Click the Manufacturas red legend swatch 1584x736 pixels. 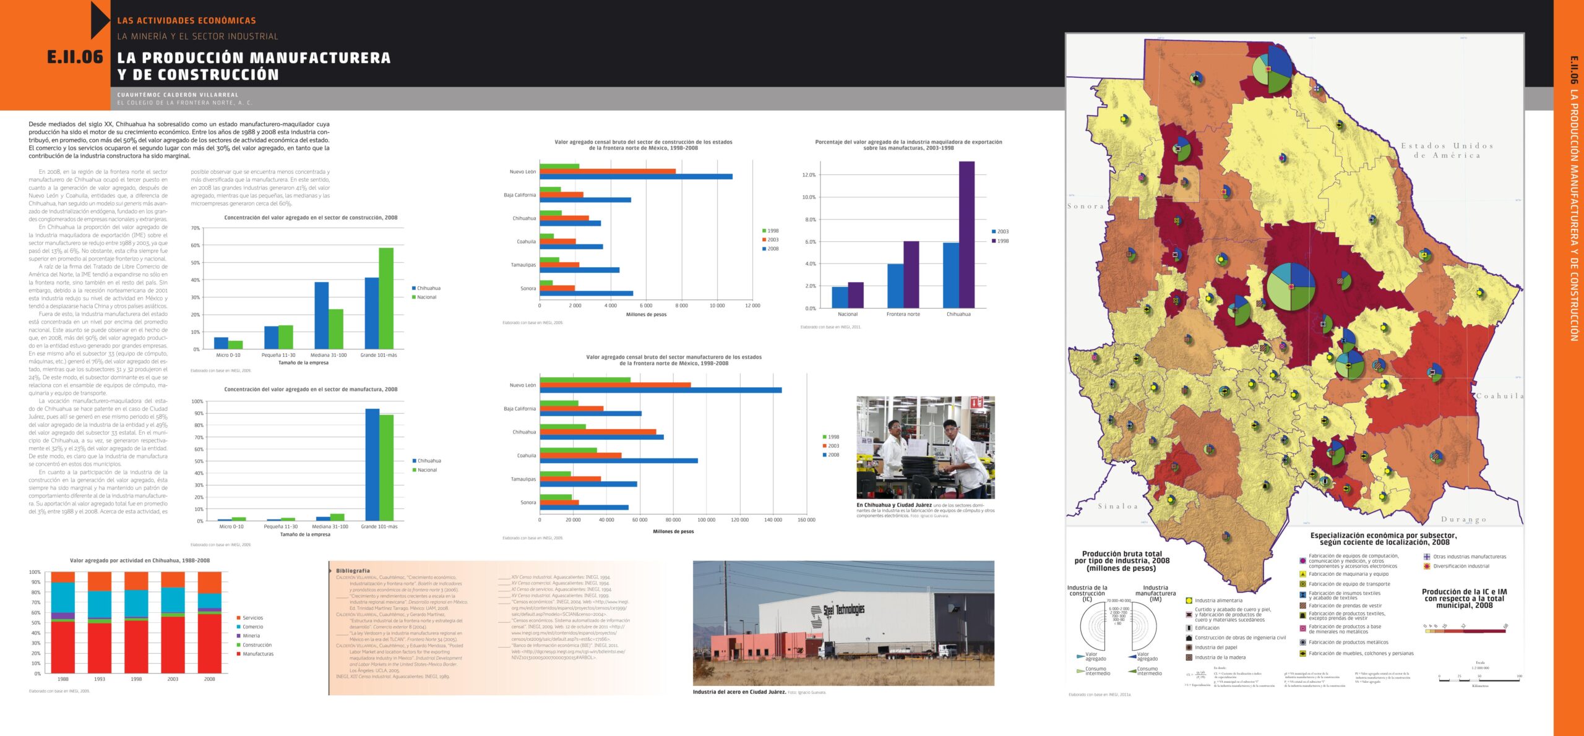coord(238,654)
